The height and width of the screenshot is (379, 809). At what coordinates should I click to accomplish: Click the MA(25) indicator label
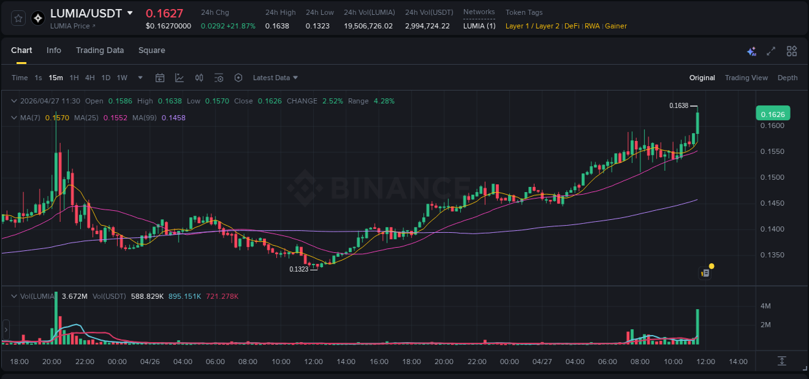tap(86, 118)
